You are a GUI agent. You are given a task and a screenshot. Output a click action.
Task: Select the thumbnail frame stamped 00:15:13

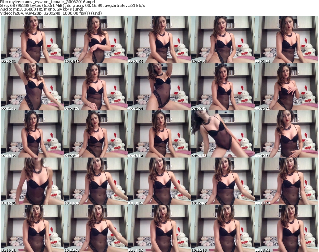223,228
